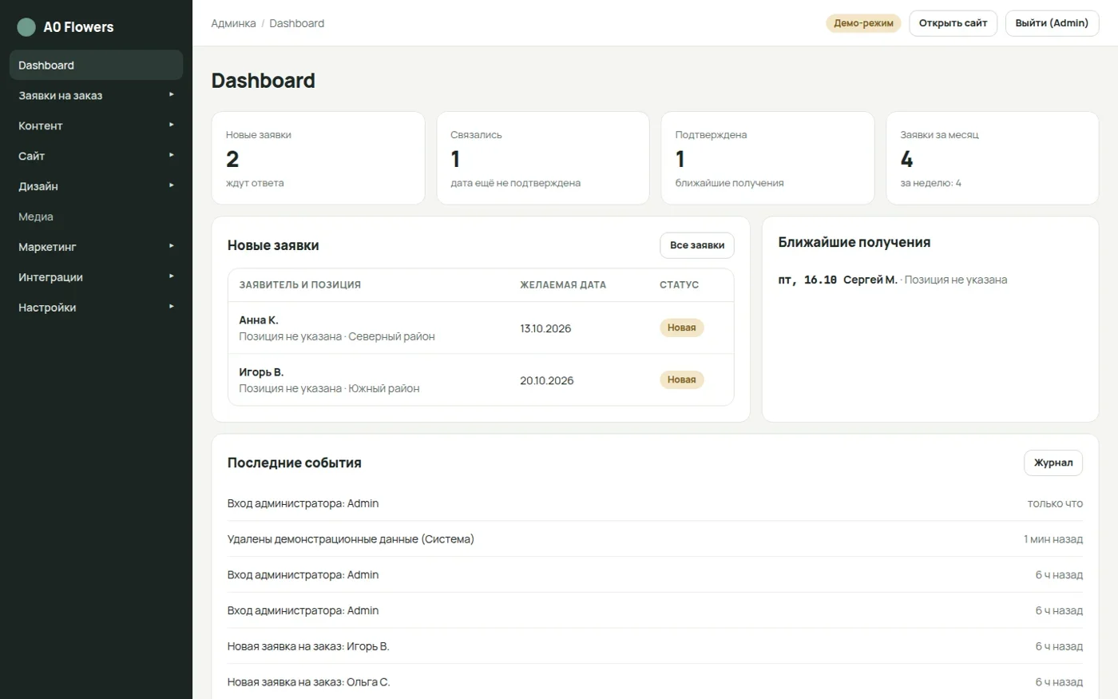Click the A0 Flowers round logo icon
The image size is (1118, 699).
pyautogui.click(x=26, y=27)
